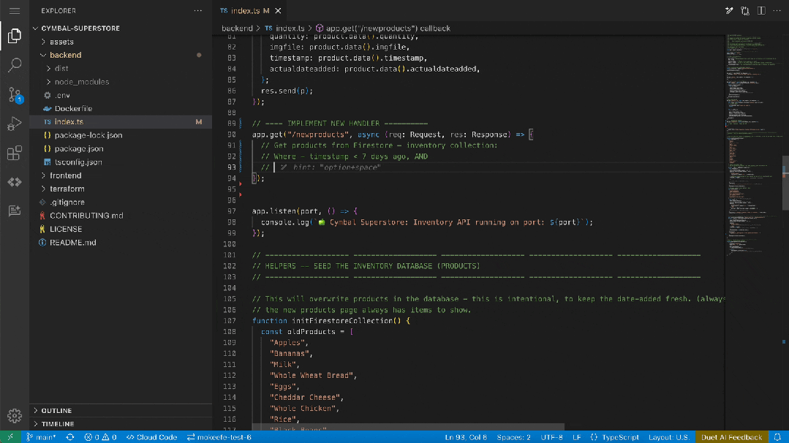Click backend in the breadcrumb
The width and height of the screenshot is (789, 443).
tap(237, 29)
